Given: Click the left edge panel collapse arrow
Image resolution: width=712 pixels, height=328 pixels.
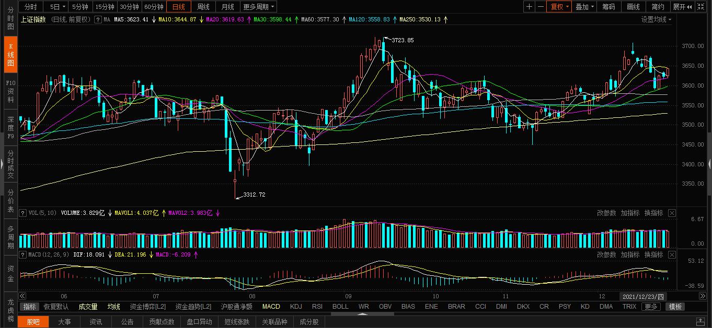Looking at the screenshot, I should pyautogui.click(x=2, y=164).
